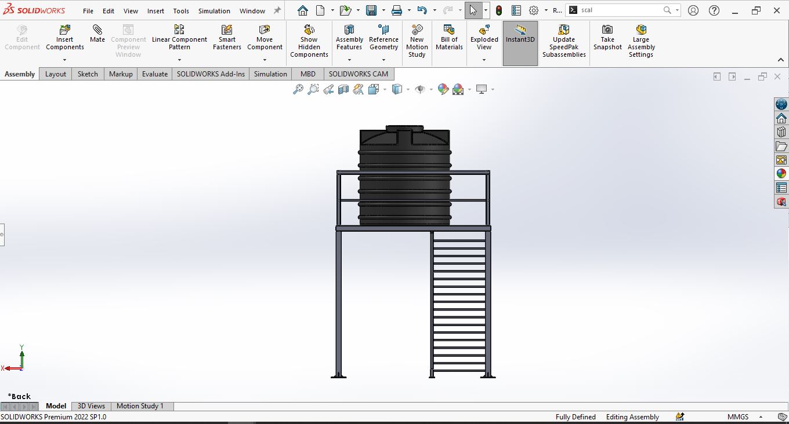The width and height of the screenshot is (789, 424).
Task: Click the New document icon
Action: click(320, 10)
